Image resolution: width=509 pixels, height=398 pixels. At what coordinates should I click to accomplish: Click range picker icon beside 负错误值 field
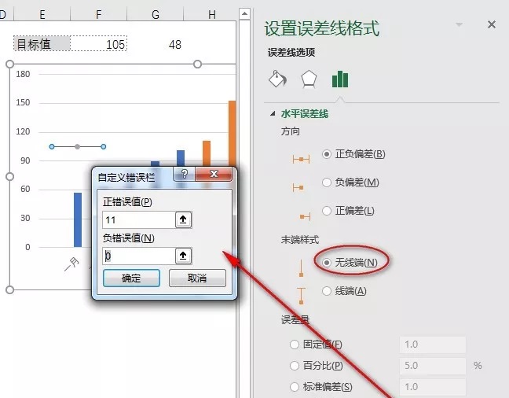tap(184, 256)
